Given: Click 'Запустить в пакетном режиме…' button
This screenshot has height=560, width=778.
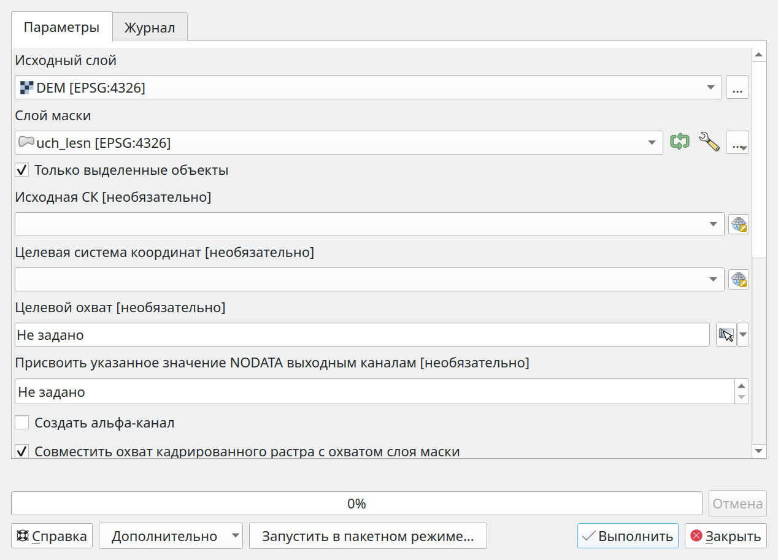Looking at the screenshot, I should (368, 536).
